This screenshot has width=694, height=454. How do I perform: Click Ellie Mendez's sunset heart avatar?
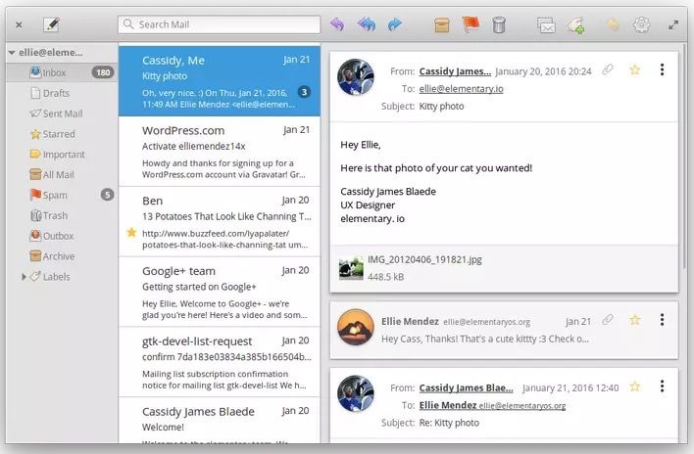(x=356, y=327)
